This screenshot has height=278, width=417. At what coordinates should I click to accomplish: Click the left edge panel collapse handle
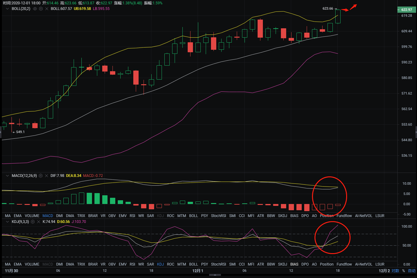(x=1, y=132)
